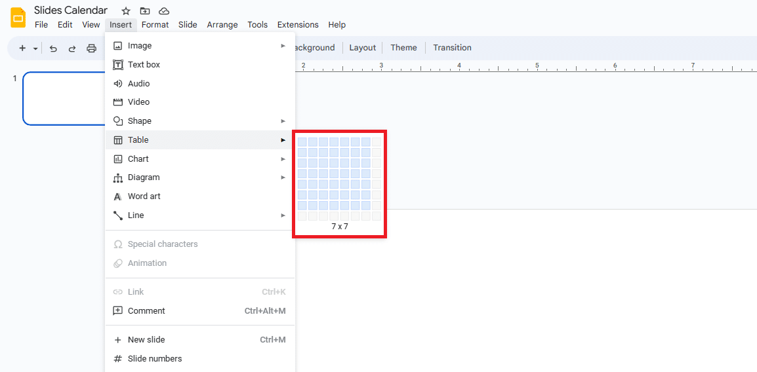
Task: Click the Theme toolbar button
Action: pyautogui.click(x=403, y=48)
